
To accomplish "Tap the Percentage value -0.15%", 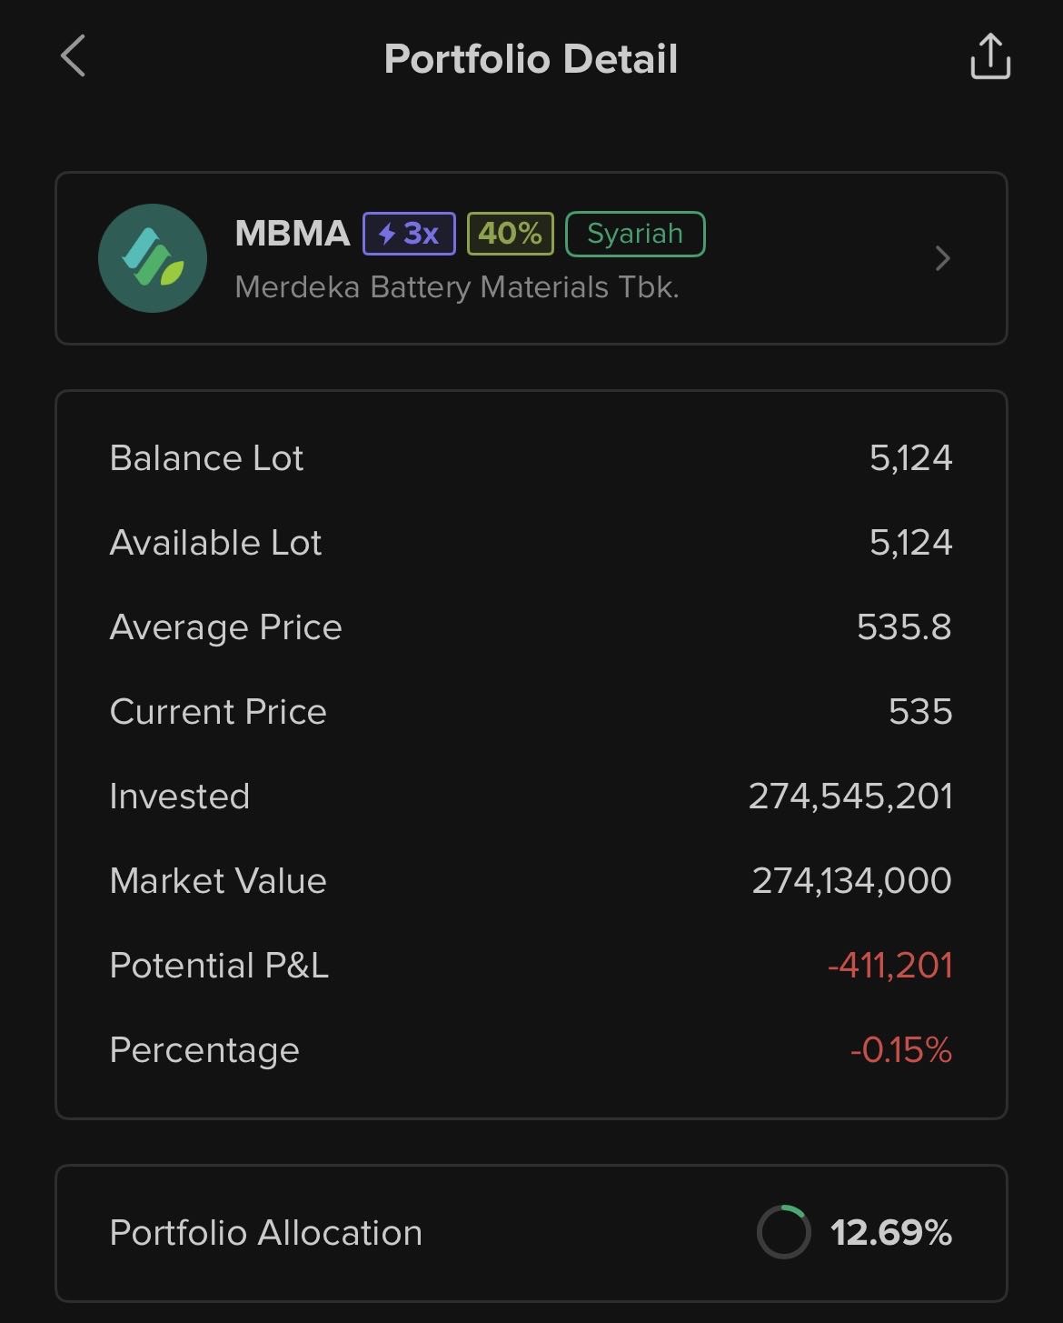I will point(900,1050).
